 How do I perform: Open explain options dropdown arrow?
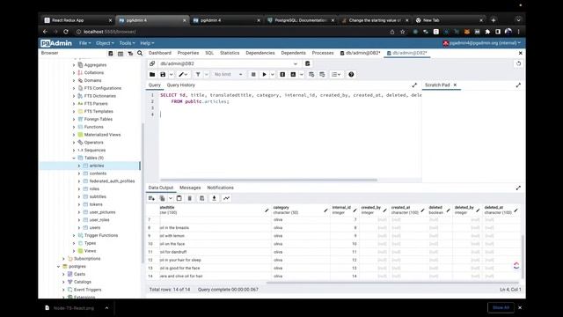click(301, 74)
